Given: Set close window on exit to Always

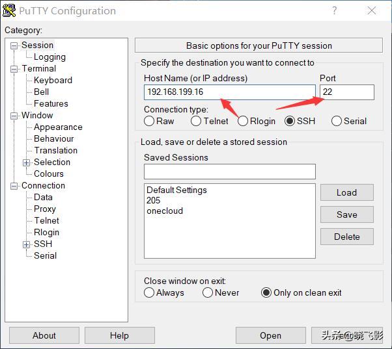Looking at the screenshot, I should click(x=149, y=293).
